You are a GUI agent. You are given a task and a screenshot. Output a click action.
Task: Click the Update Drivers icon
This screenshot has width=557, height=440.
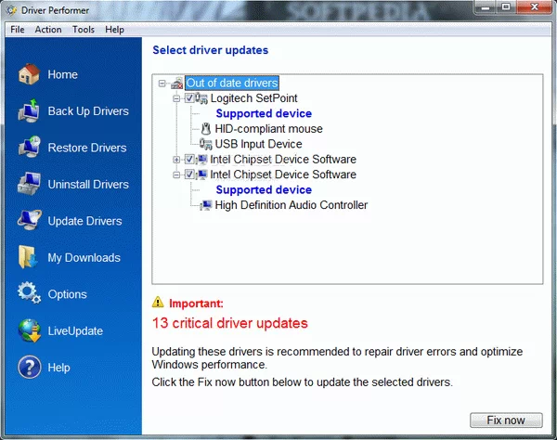pyautogui.click(x=29, y=221)
